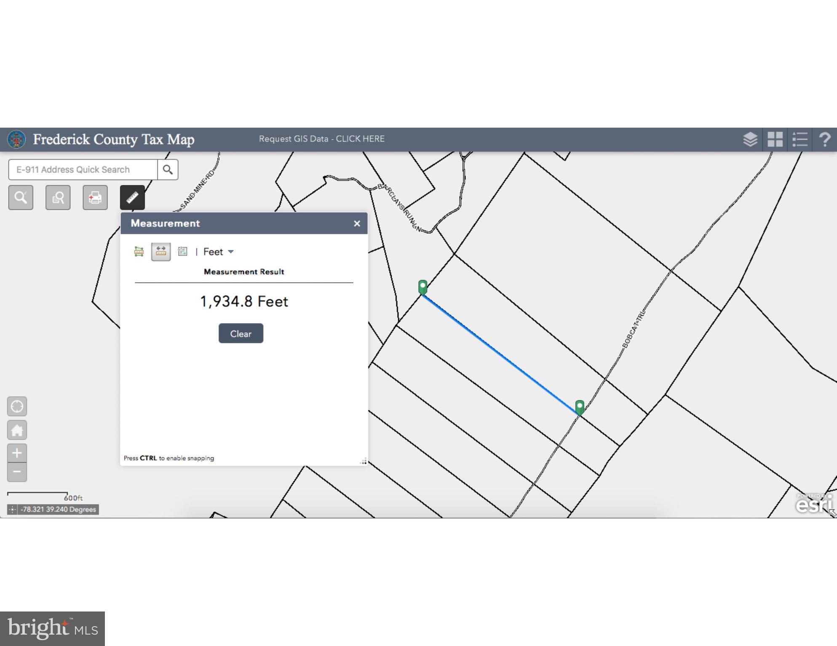This screenshot has height=646, width=837.
Task: Submit the address quick search
Action: point(168,170)
